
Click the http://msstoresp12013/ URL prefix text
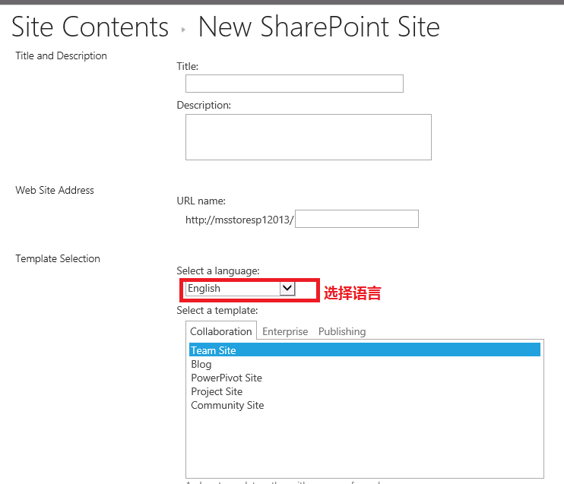[239, 220]
